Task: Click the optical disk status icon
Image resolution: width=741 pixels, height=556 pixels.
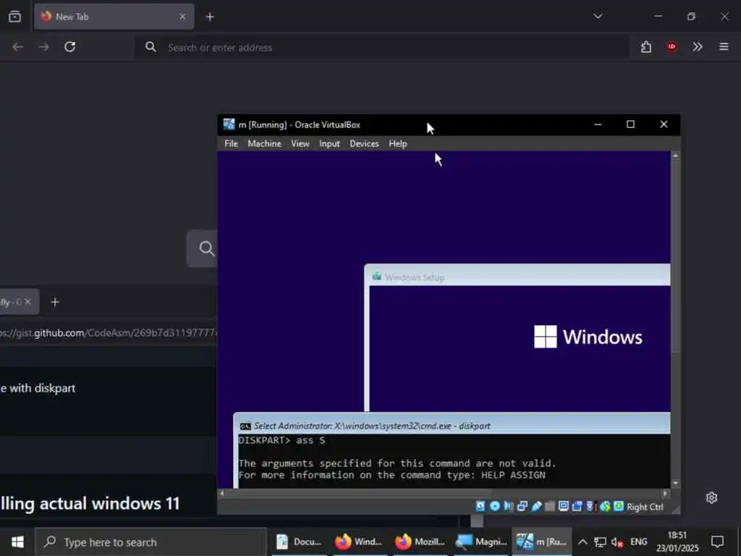Action: 495,506
